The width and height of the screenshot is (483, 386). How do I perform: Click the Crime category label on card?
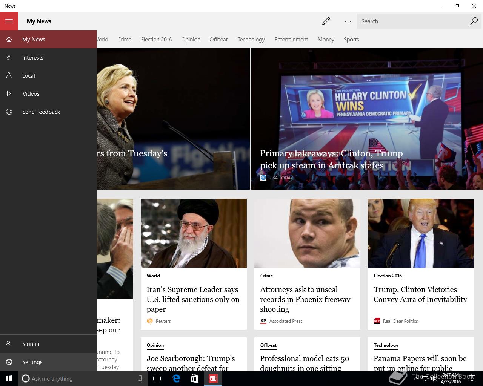[x=266, y=276]
